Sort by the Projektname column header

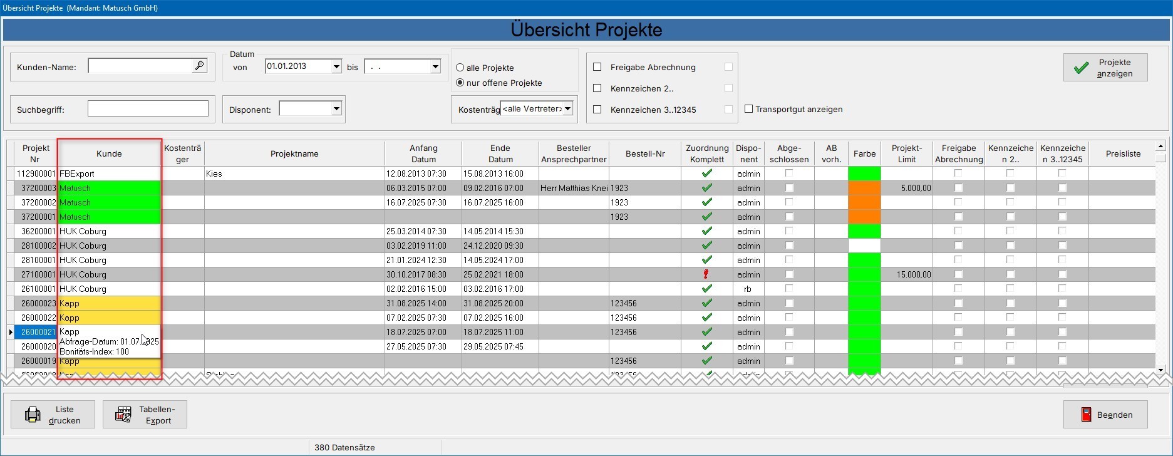coord(294,153)
